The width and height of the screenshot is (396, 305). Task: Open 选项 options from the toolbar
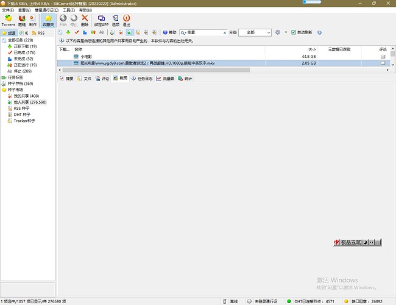tap(115, 20)
